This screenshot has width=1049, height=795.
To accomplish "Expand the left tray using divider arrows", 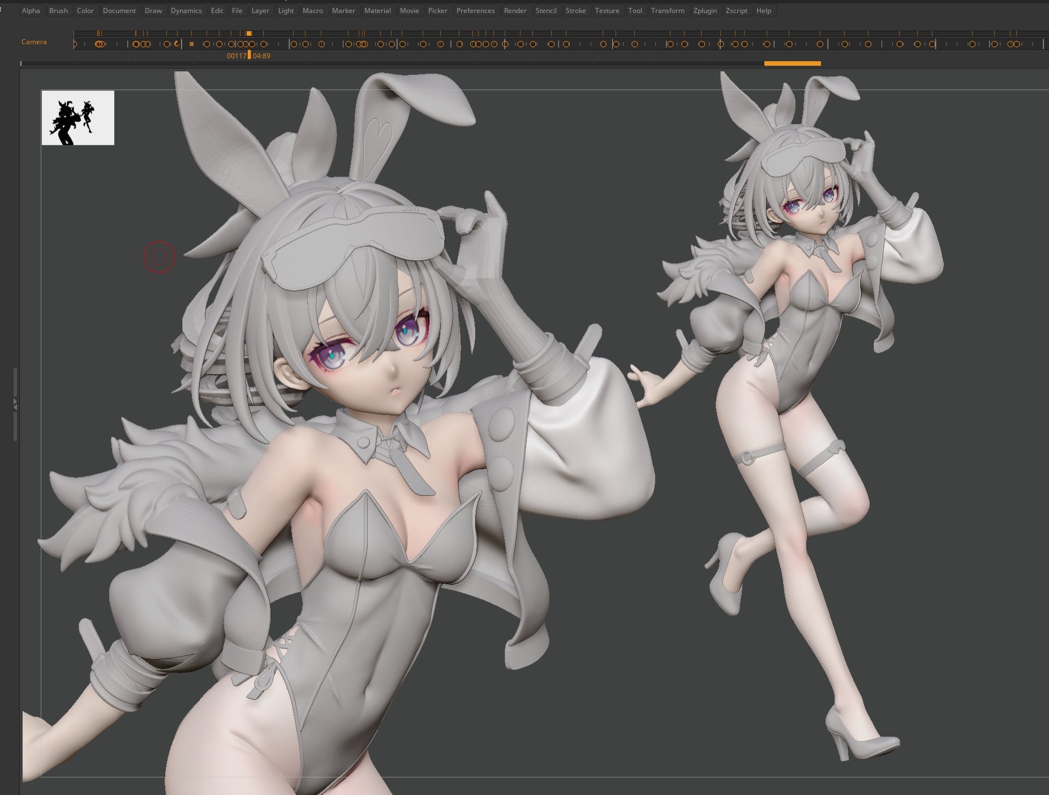I will [15, 404].
